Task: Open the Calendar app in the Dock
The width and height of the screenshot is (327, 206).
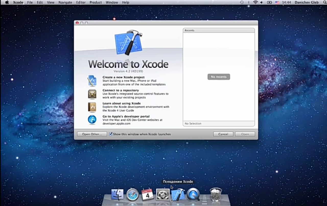Action: point(147,195)
